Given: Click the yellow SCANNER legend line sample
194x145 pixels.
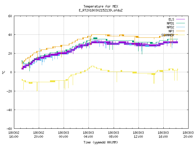Looking at the screenshot, I should coord(180,35).
